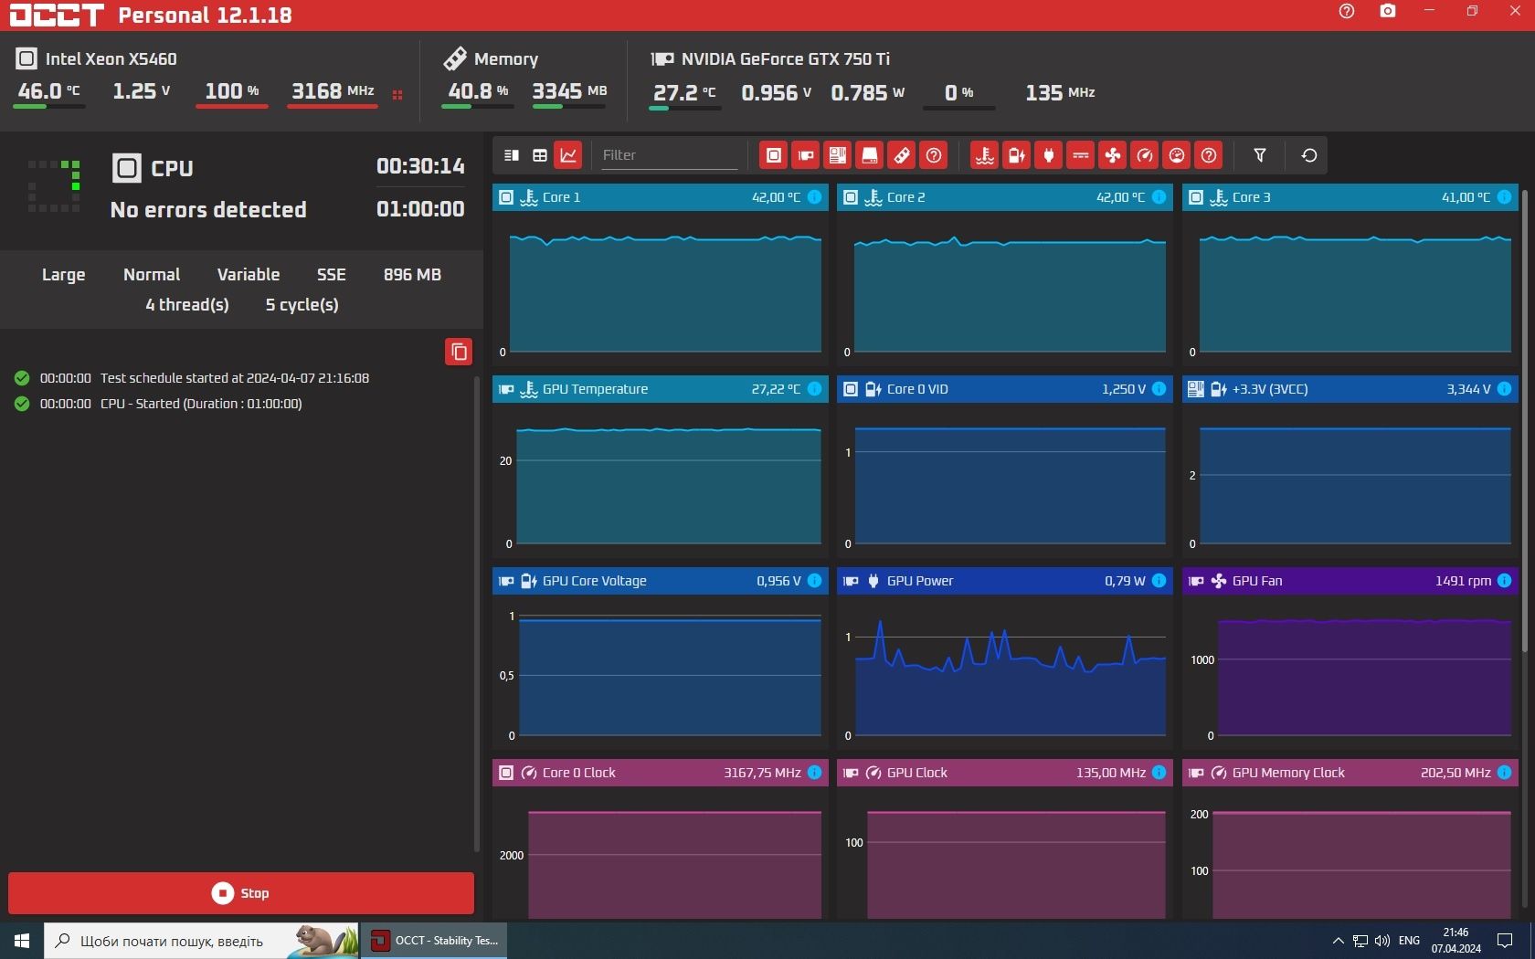Viewport: 1535px width, 959px height.
Task: Toggle CPU sensors filter
Action: [x=774, y=155]
